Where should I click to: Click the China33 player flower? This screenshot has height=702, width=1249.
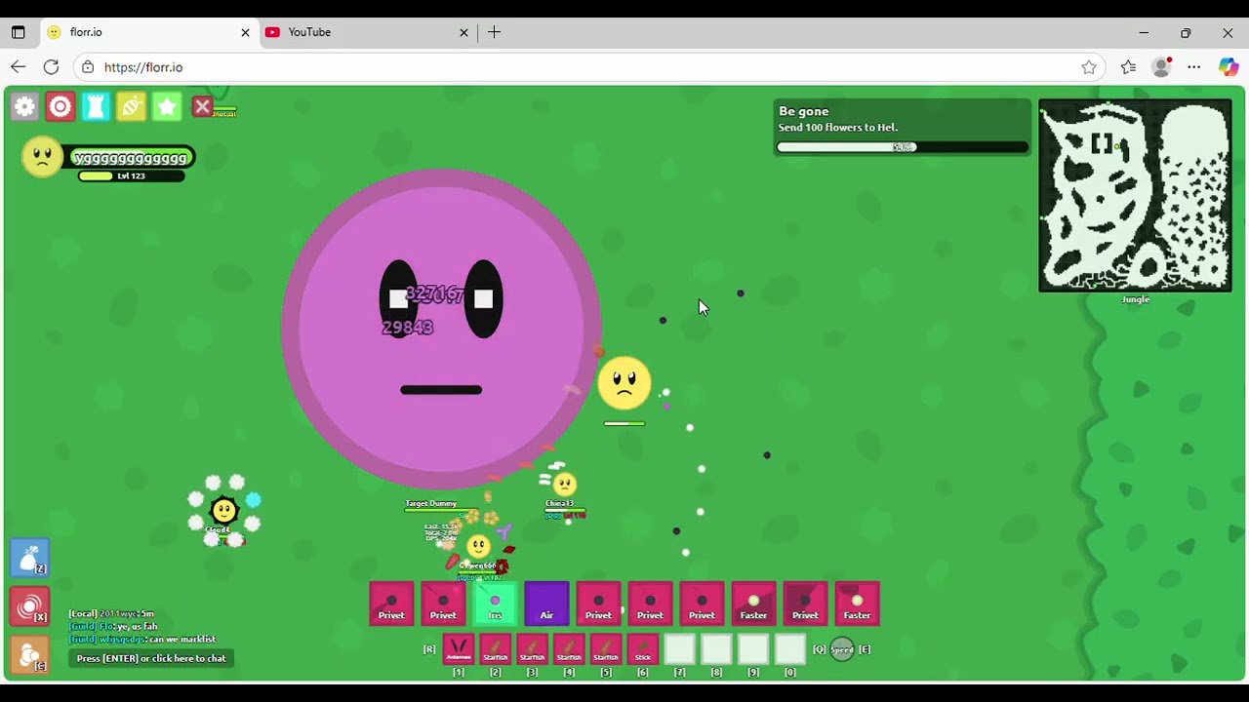[x=564, y=484]
